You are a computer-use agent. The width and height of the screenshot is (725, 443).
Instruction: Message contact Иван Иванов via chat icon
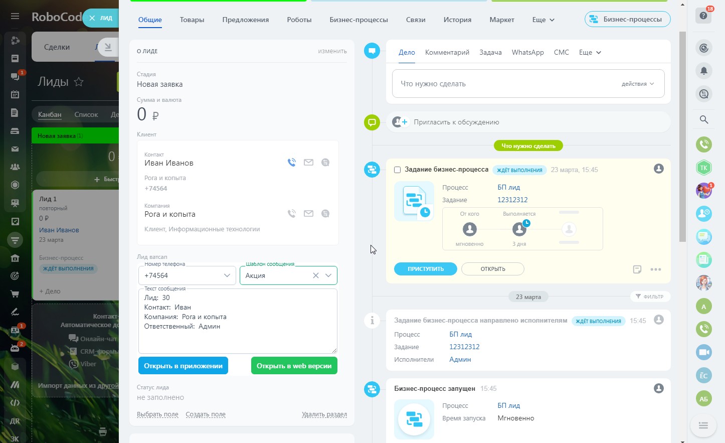tap(325, 162)
